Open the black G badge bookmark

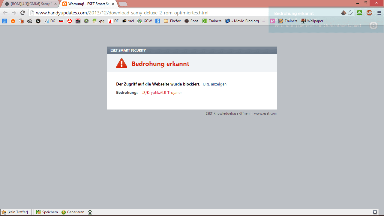(x=38, y=21)
